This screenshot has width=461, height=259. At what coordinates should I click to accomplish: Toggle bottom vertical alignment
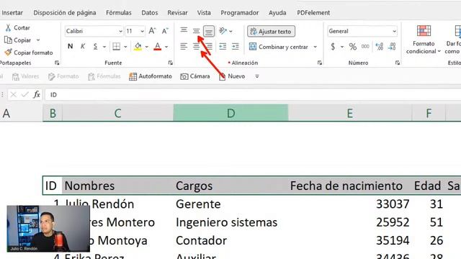pos(209,31)
